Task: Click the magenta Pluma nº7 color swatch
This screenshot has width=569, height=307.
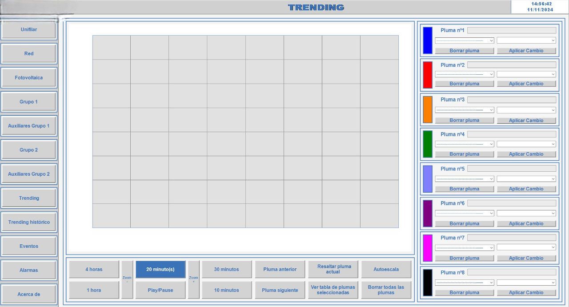Action: point(427,248)
